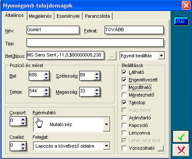192x159 pixels.
Task: Click the empty Tipp input field
Action: tap(95, 43)
